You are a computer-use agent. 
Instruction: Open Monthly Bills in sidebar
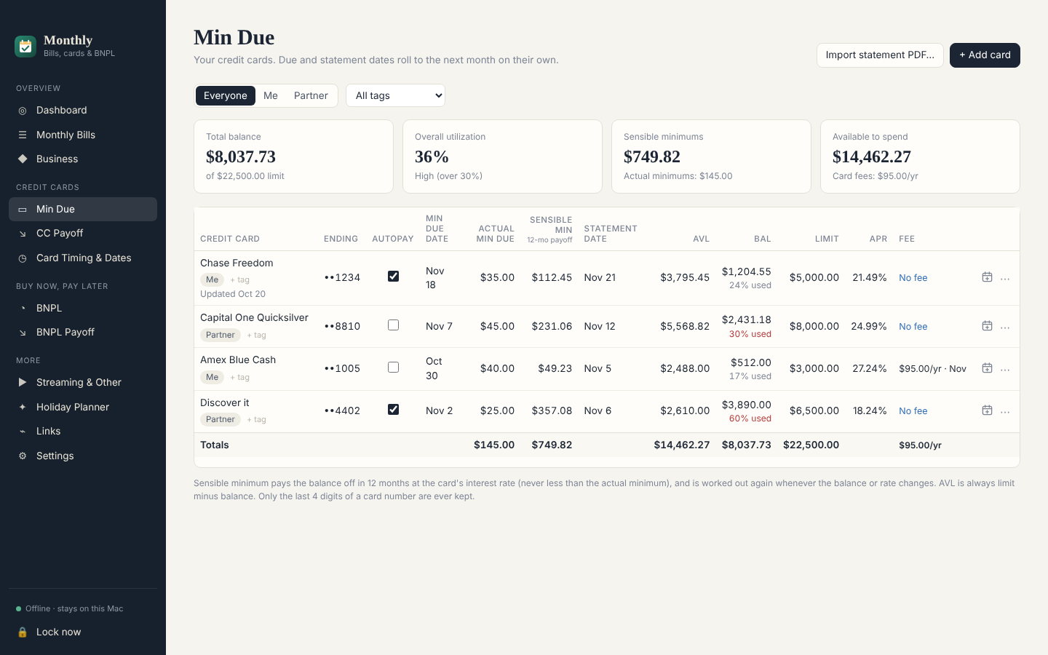(83, 135)
